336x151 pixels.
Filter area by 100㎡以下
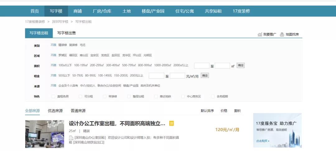click(x=65, y=66)
